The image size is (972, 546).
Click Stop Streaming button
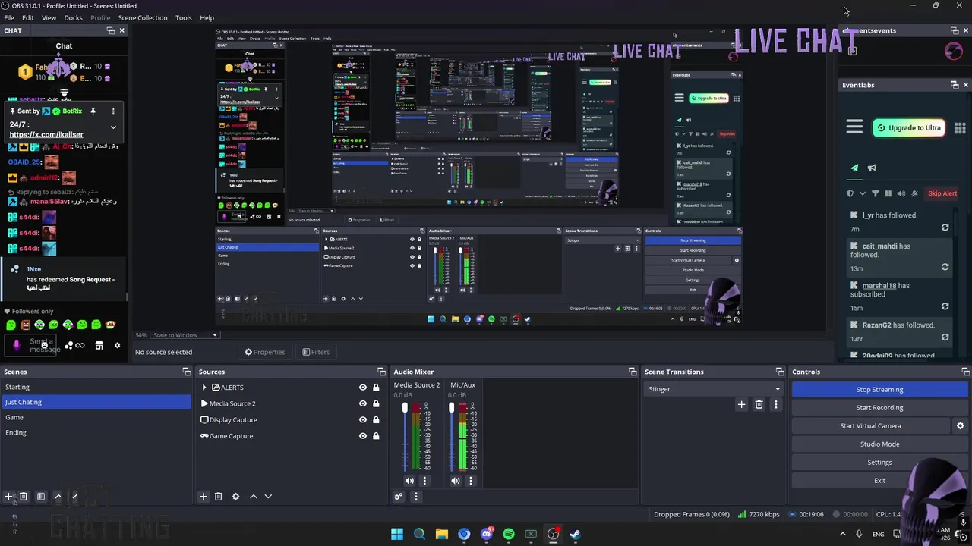[x=879, y=390]
